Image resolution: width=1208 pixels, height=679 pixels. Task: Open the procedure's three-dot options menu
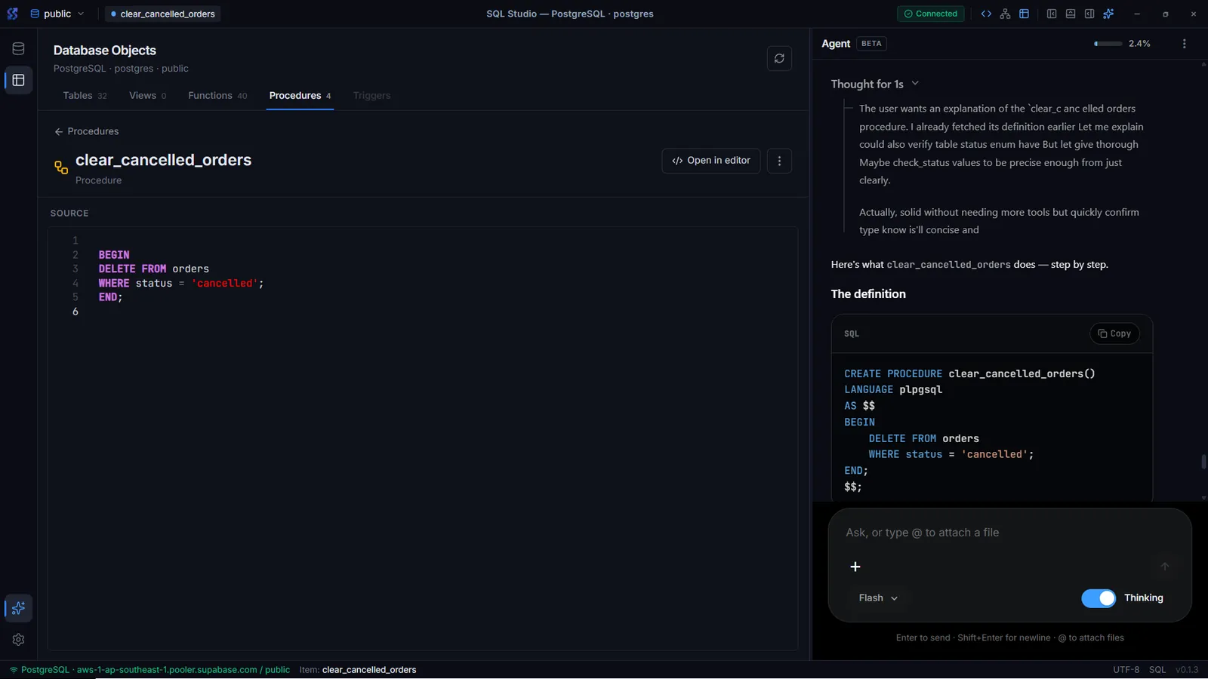point(779,161)
